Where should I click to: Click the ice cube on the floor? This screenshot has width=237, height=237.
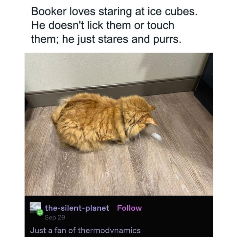tap(156, 137)
